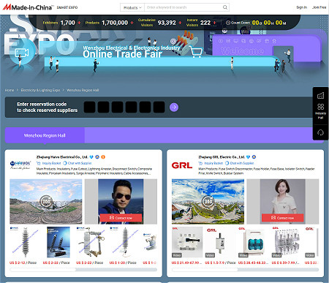The height and width of the screenshot is (283, 329).
Task: Click the video camera icon on banner
Action: pos(22,53)
